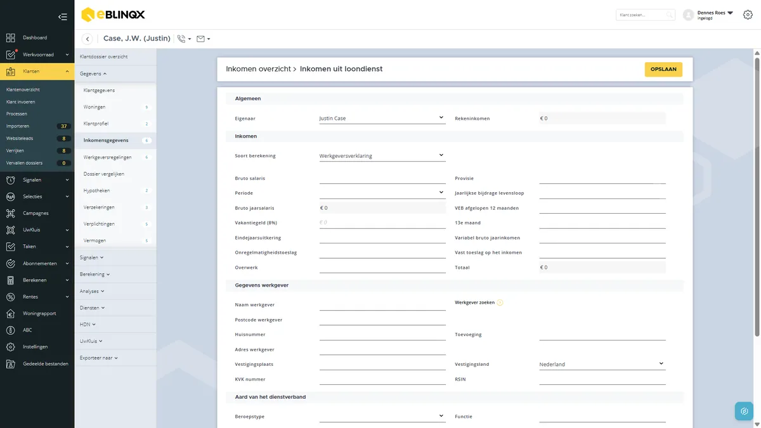761x428 pixels.
Task: Select the Taken icon in the sidebar
Action: click(10, 247)
